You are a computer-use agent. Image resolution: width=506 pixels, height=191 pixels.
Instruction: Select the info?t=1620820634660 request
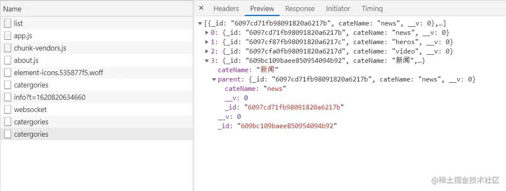pos(96,98)
